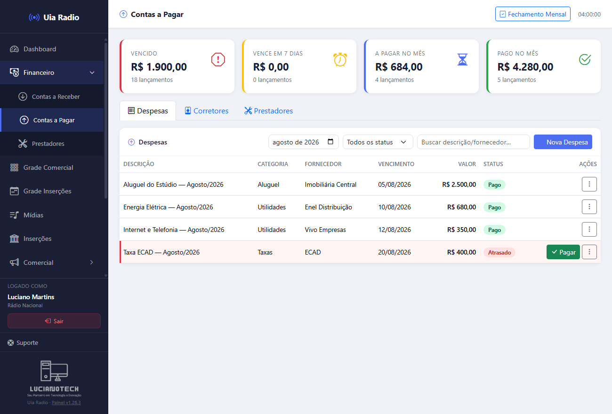The width and height of the screenshot is (612, 414).
Task: Click the agosto de 2026 month field
Action: [x=304, y=142]
